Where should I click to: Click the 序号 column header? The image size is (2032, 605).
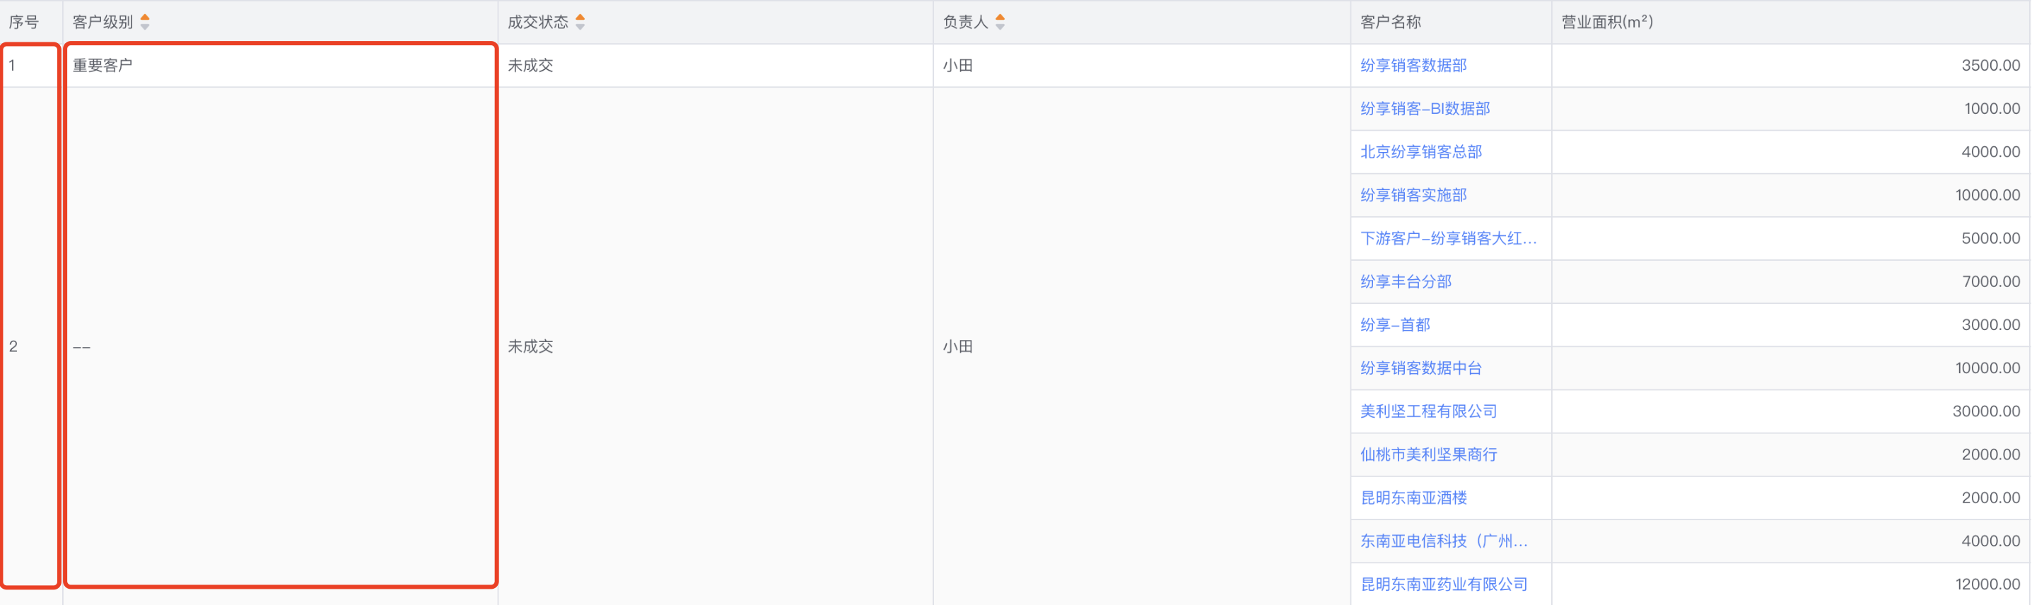click(x=32, y=22)
